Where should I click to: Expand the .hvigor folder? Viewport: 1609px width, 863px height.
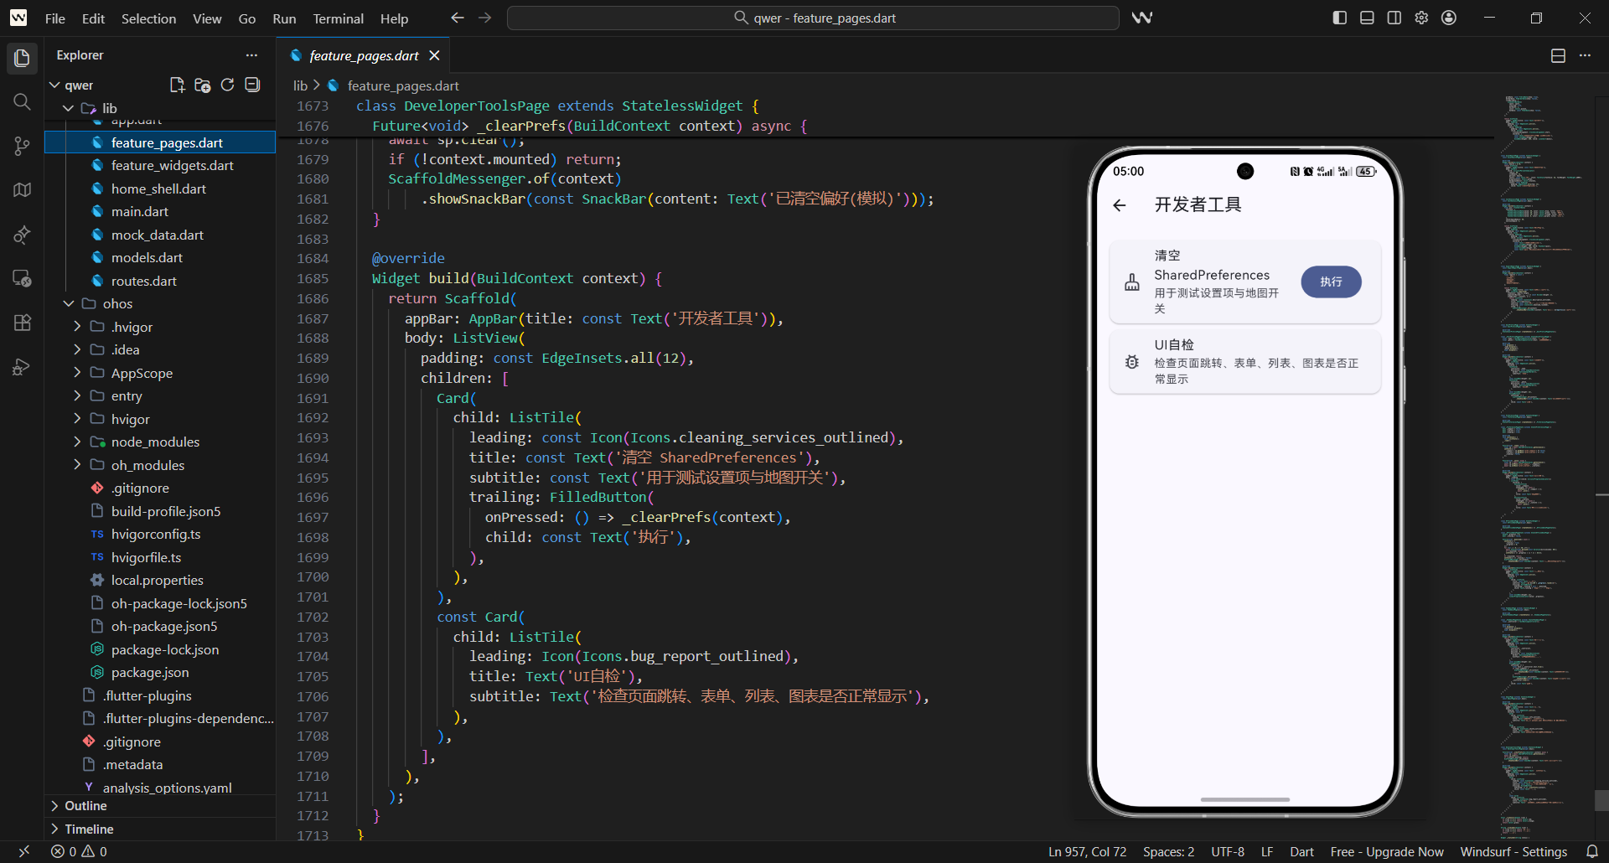point(77,327)
